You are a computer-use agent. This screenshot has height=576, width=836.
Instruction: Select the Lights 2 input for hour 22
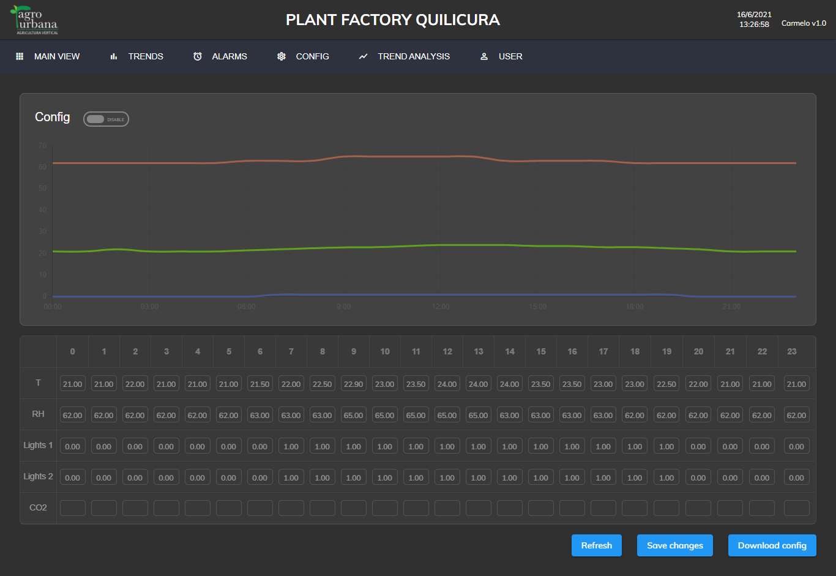[x=762, y=477]
